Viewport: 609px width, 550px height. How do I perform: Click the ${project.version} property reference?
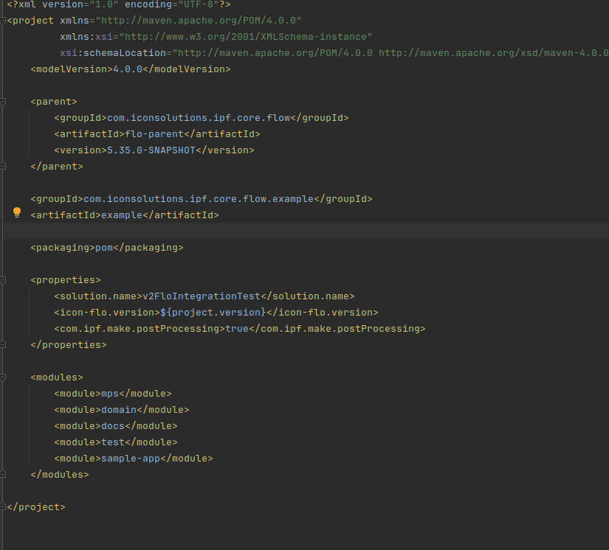[214, 312]
